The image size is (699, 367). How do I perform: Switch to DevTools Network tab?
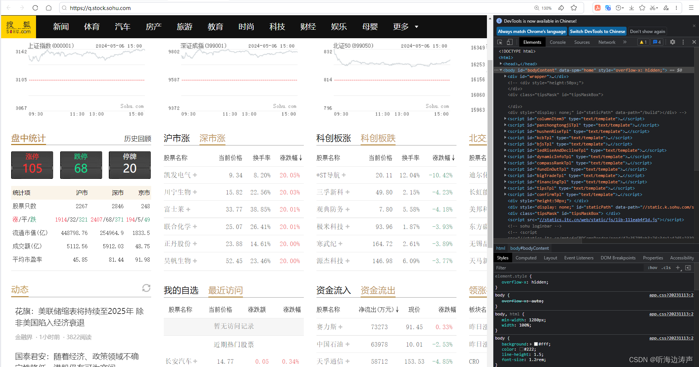click(607, 42)
